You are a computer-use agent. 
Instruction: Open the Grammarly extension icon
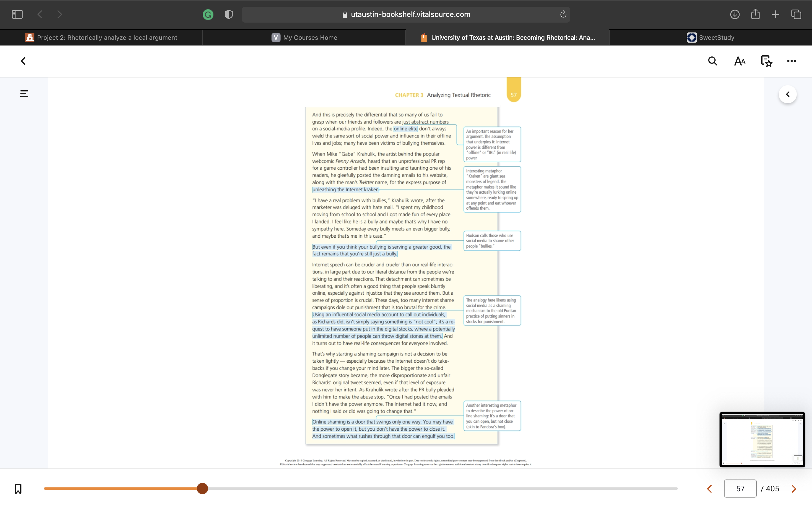[208, 14]
